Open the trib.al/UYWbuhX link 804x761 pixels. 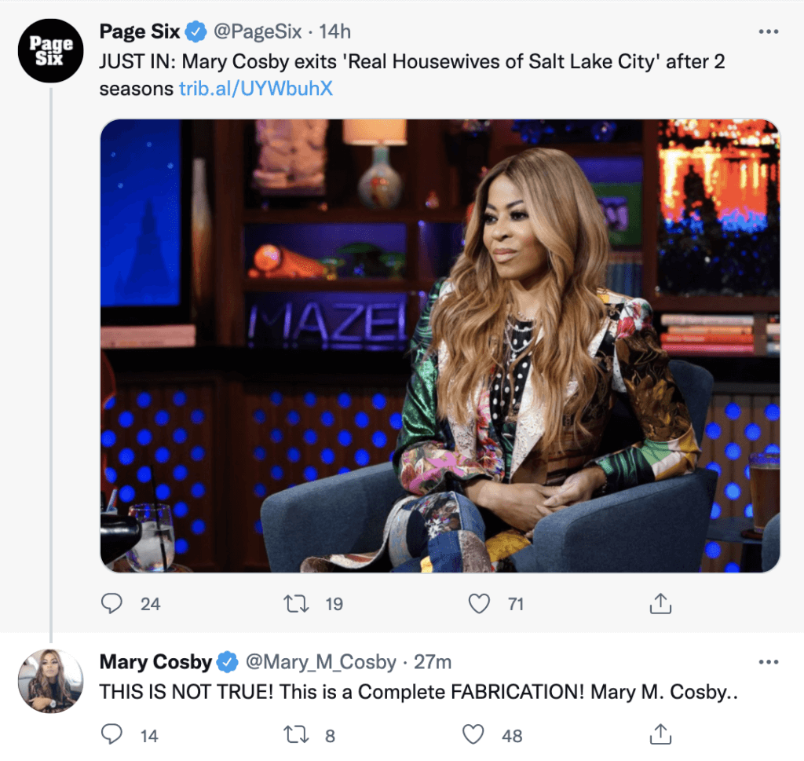click(x=256, y=89)
